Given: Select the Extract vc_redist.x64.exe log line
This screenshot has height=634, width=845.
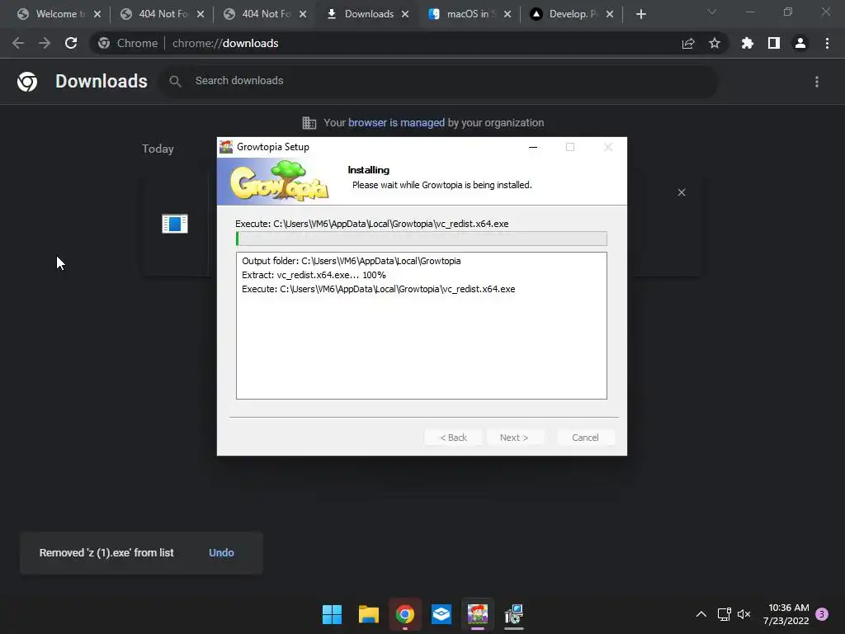Looking at the screenshot, I should tap(314, 275).
